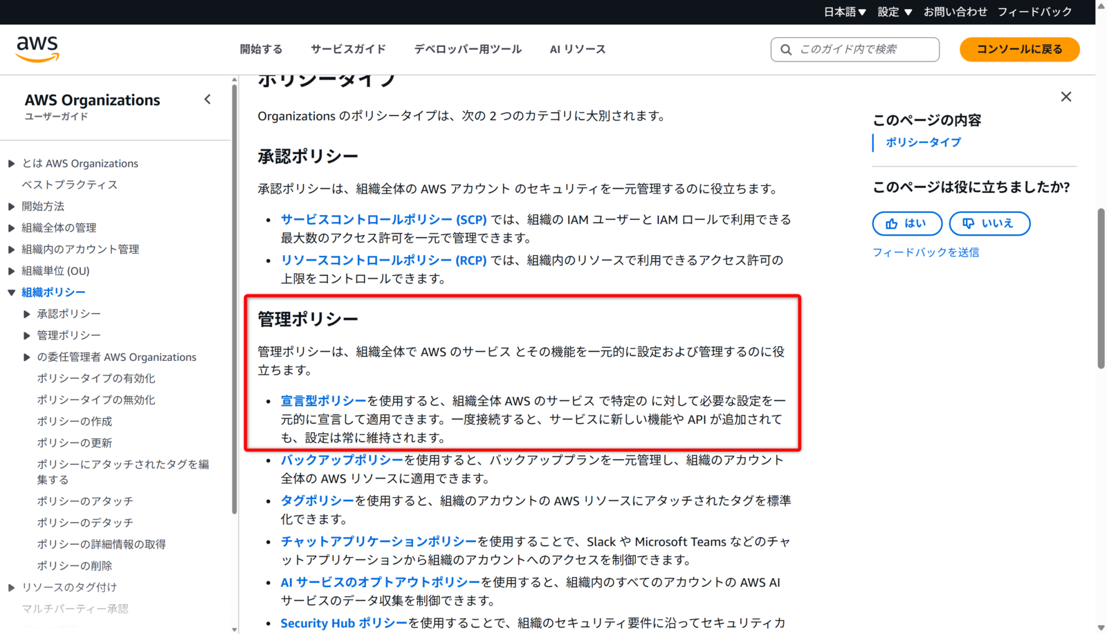Open フィードバック in top bar
Viewport: 1107px width, 634px height.
tap(1034, 12)
